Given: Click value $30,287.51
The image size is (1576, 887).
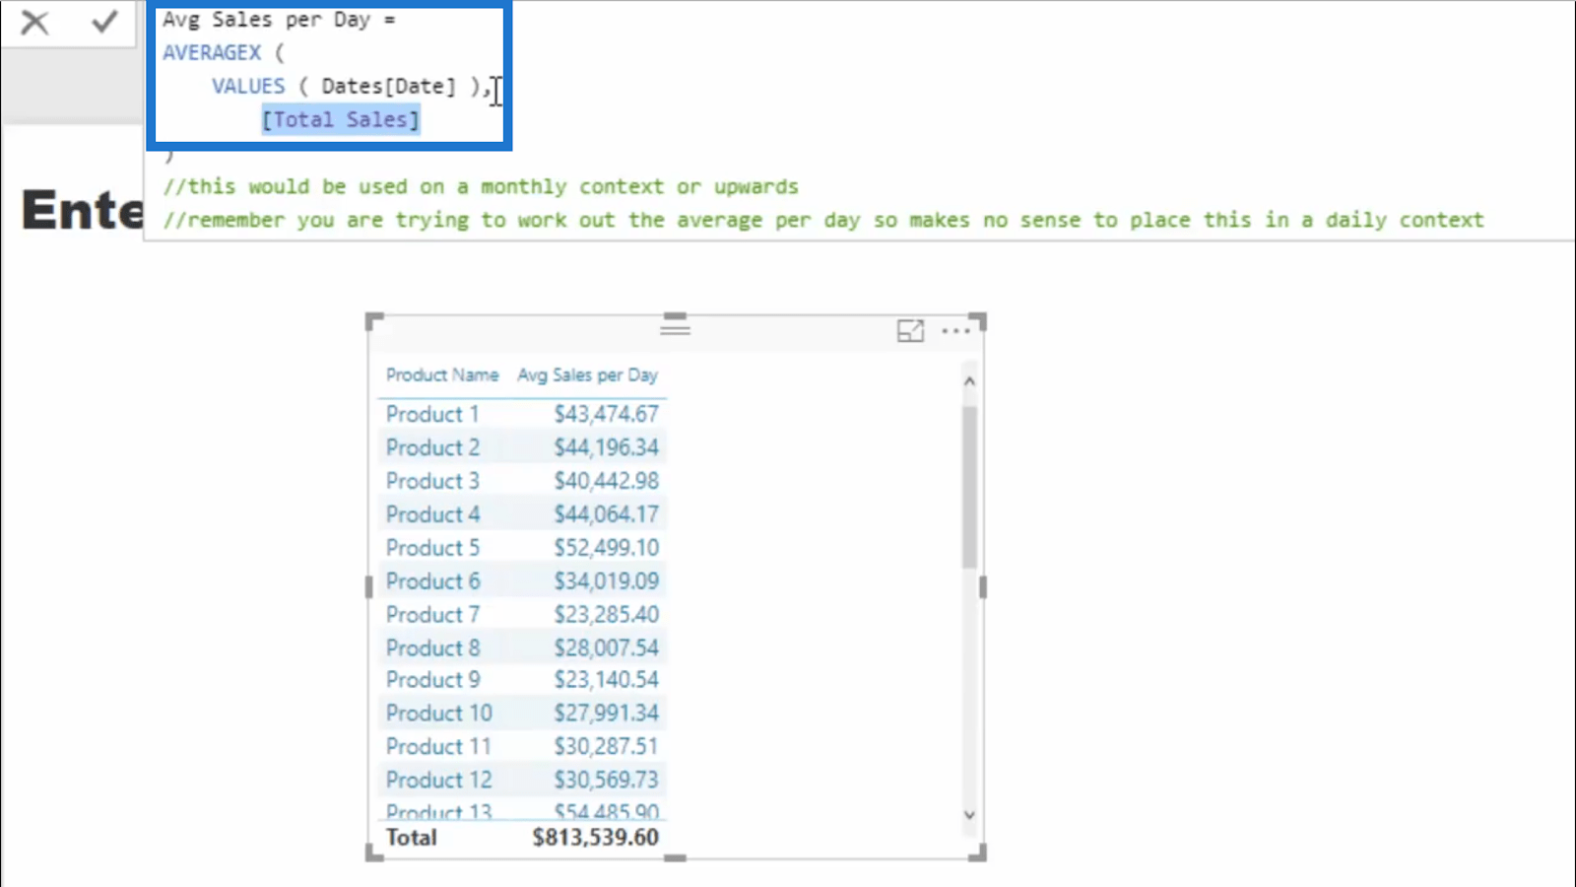Looking at the screenshot, I should pyautogui.click(x=606, y=747).
